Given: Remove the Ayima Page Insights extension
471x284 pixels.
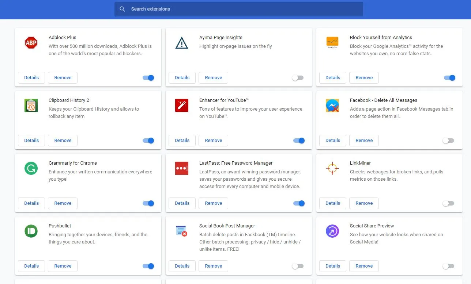Looking at the screenshot, I should click(x=214, y=78).
